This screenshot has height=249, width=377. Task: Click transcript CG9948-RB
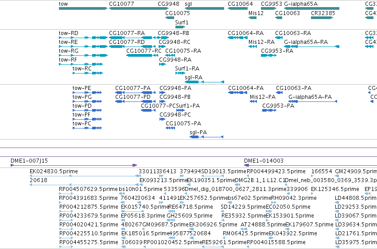pyautogui.click(x=173, y=33)
